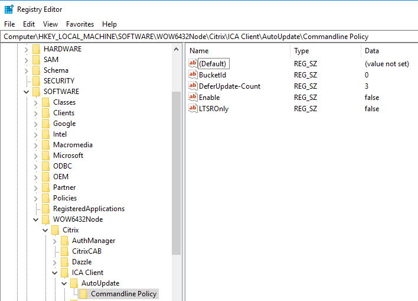The width and height of the screenshot is (418, 301).
Task: Collapse the WOW6432Node key
Action: point(36,220)
